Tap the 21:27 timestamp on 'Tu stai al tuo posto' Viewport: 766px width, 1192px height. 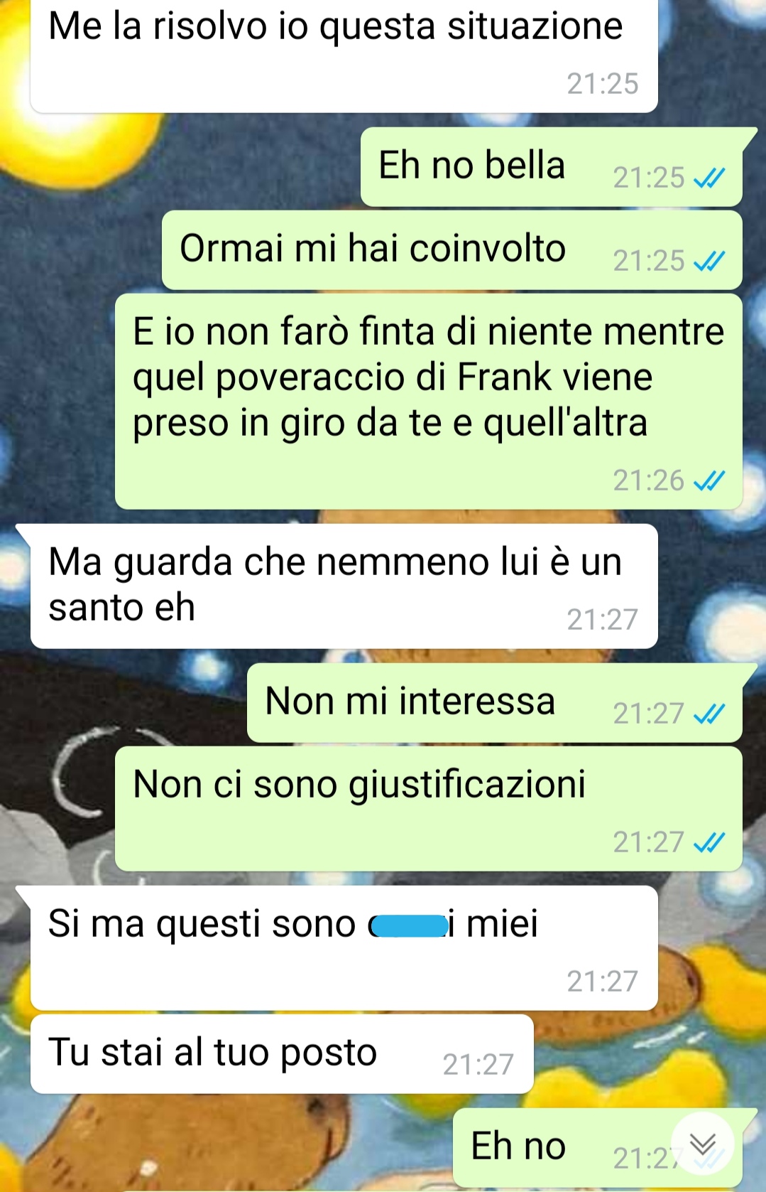(478, 1065)
